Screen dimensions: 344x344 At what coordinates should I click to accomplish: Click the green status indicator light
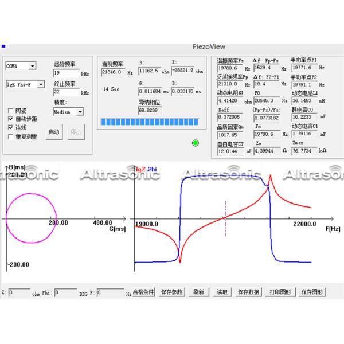click(196, 143)
